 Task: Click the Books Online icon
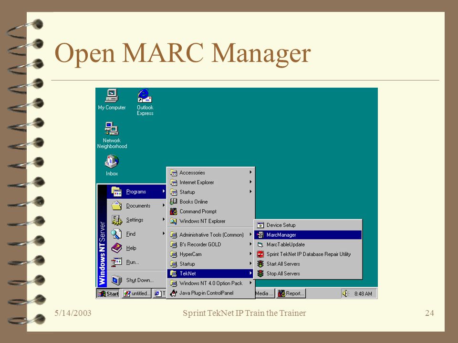point(174,202)
